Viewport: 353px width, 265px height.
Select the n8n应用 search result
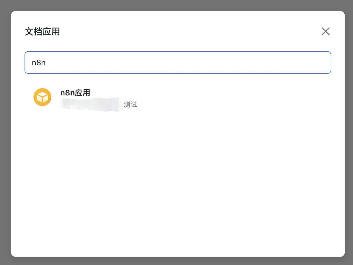pyautogui.click(x=84, y=98)
